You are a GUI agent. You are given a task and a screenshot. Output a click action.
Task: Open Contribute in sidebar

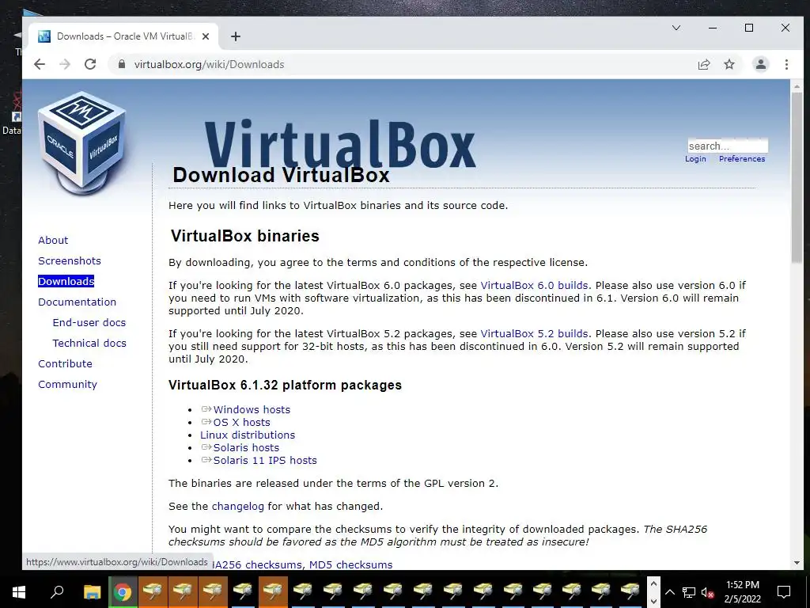[x=65, y=363]
